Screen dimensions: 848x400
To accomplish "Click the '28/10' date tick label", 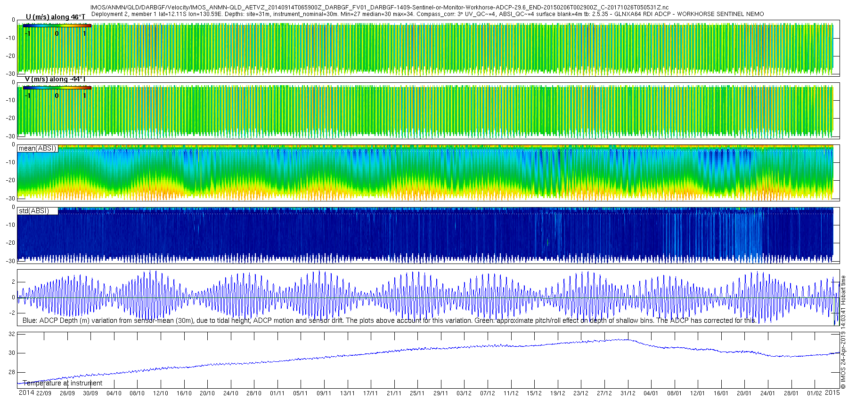I will point(254,393).
